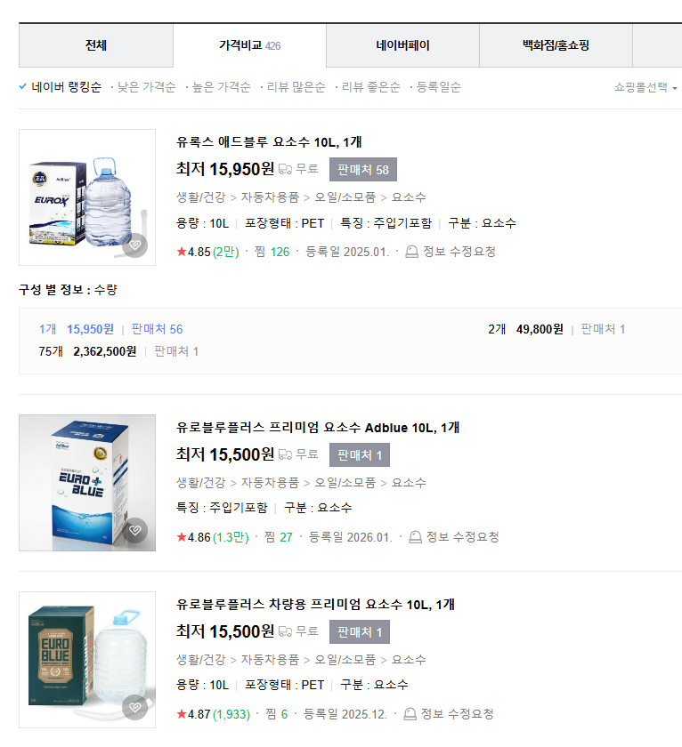Screen dimensions: 682x747
Task: Click heart wishlist icon on Eurox product image
Action: [134, 245]
